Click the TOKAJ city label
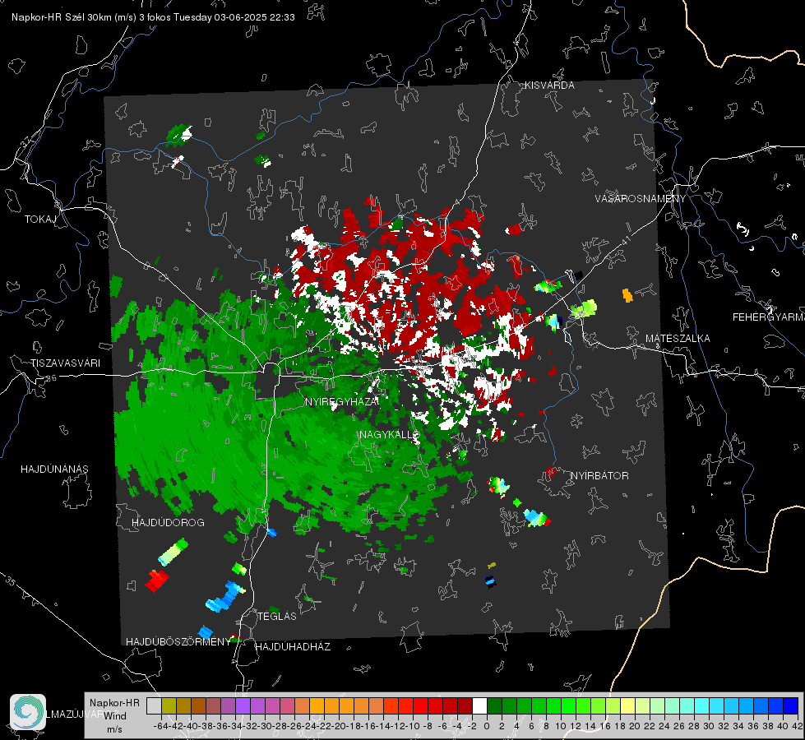 40,220
